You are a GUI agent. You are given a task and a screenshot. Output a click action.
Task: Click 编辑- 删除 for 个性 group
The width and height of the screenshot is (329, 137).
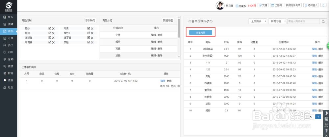pyautogui.click(x=157, y=35)
